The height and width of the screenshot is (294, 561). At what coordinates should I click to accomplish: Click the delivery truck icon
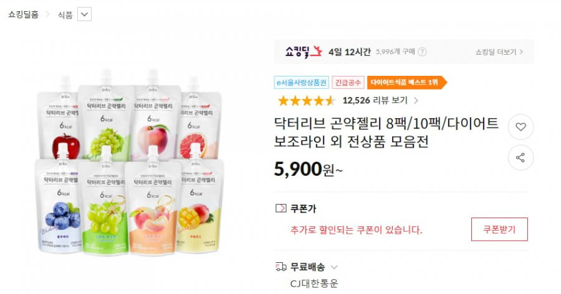click(x=281, y=267)
